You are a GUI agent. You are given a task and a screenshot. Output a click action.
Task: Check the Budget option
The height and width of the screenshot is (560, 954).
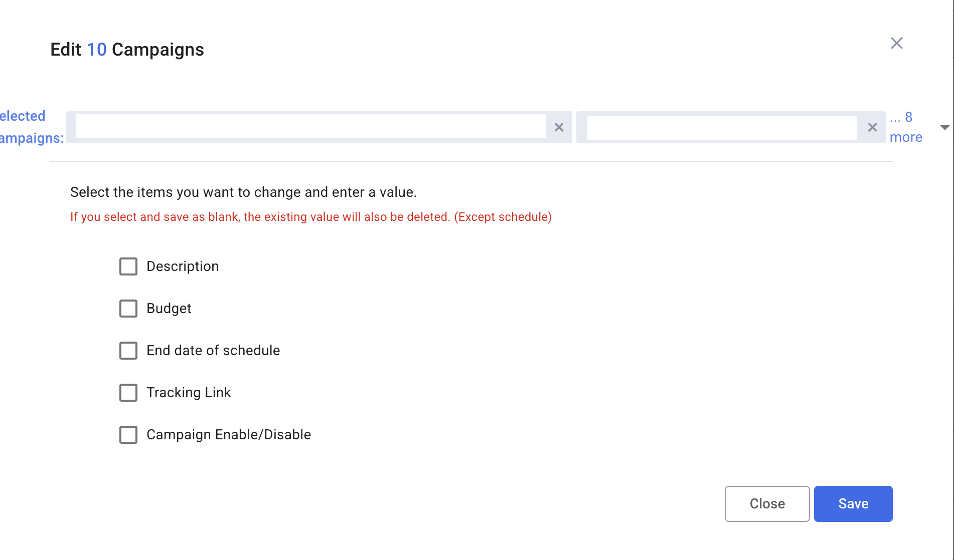[x=128, y=309]
